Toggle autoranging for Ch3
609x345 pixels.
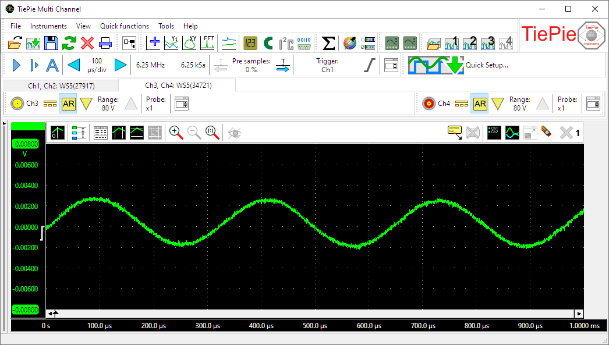click(x=69, y=104)
